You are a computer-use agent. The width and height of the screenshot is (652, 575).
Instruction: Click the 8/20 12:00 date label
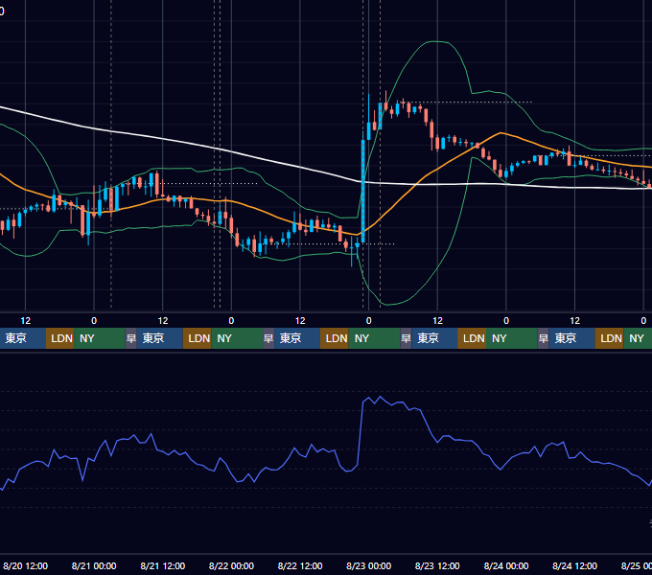(25, 565)
